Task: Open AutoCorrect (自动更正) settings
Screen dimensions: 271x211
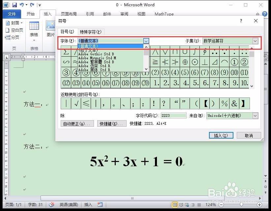Action: (x=77, y=124)
